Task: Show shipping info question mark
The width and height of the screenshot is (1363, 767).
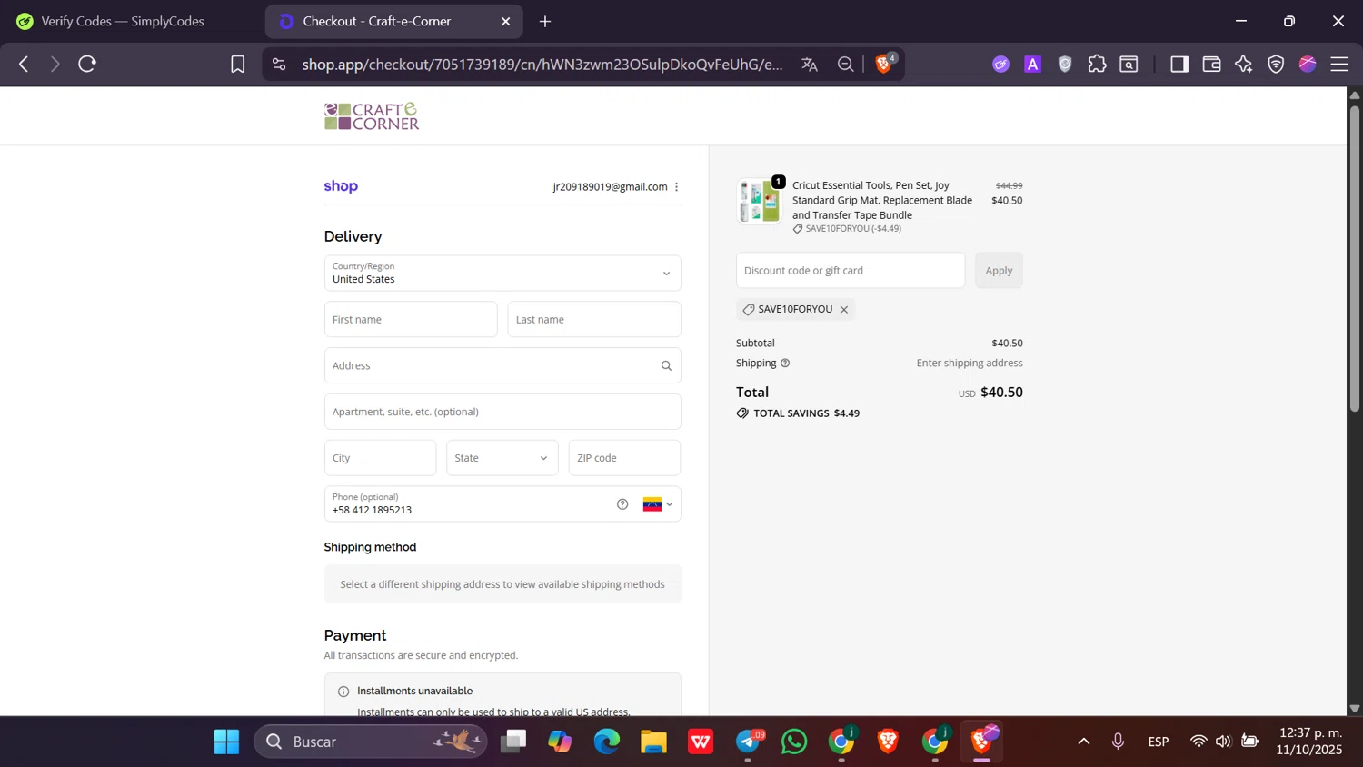Action: point(785,364)
